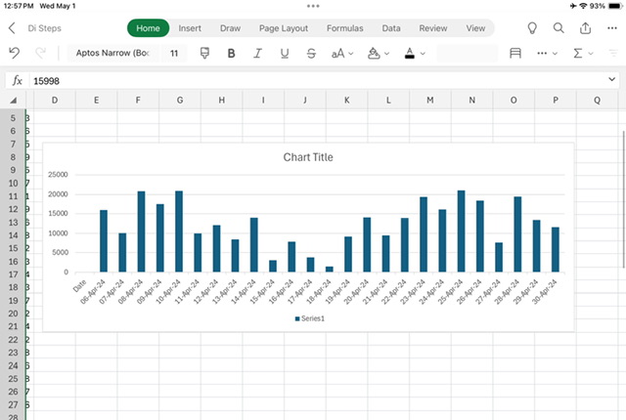Expand the formula bar chevron
This screenshot has width=626, height=420.
pyautogui.click(x=612, y=80)
